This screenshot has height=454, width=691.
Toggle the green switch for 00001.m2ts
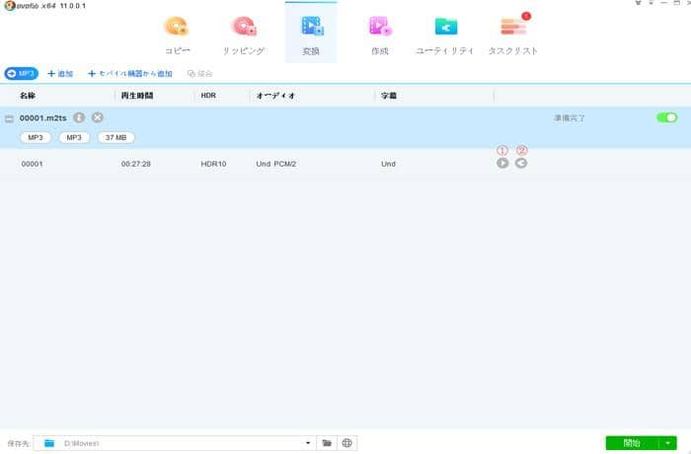pos(666,117)
